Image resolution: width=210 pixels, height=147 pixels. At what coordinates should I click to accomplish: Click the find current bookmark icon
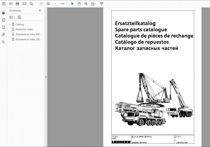[19, 17]
